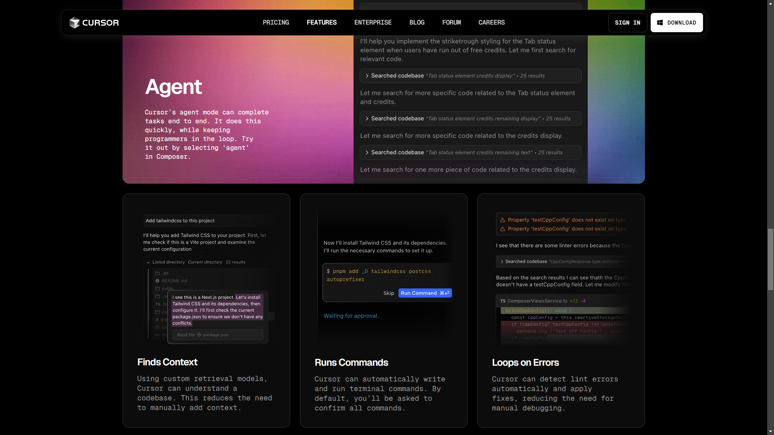Expand the 'CppConfigResponse type definition' search result
The width and height of the screenshot is (774, 435).
point(502,261)
